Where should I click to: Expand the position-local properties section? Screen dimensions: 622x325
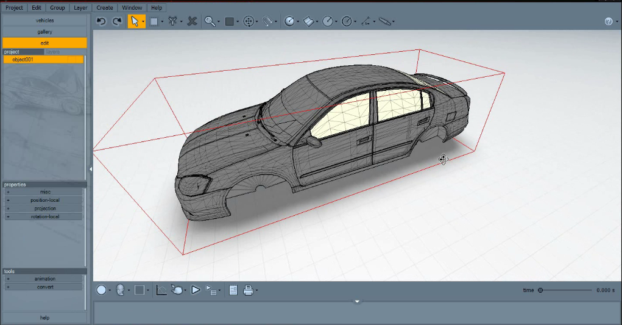(x=43, y=201)
